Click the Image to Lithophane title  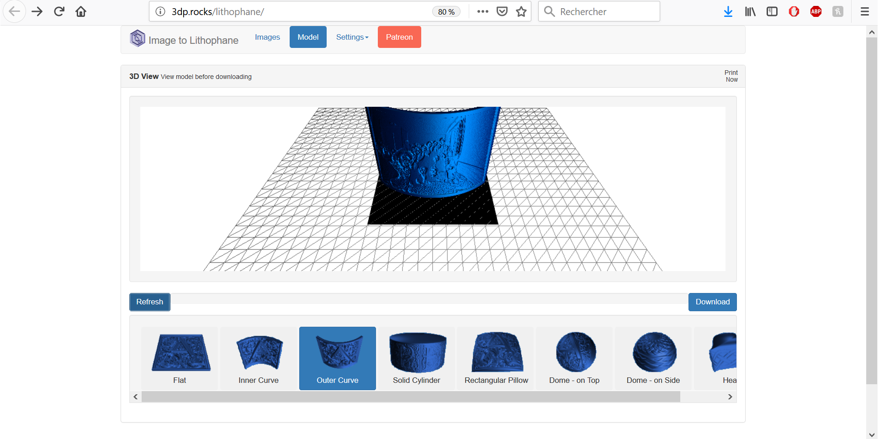click(193, 40)
